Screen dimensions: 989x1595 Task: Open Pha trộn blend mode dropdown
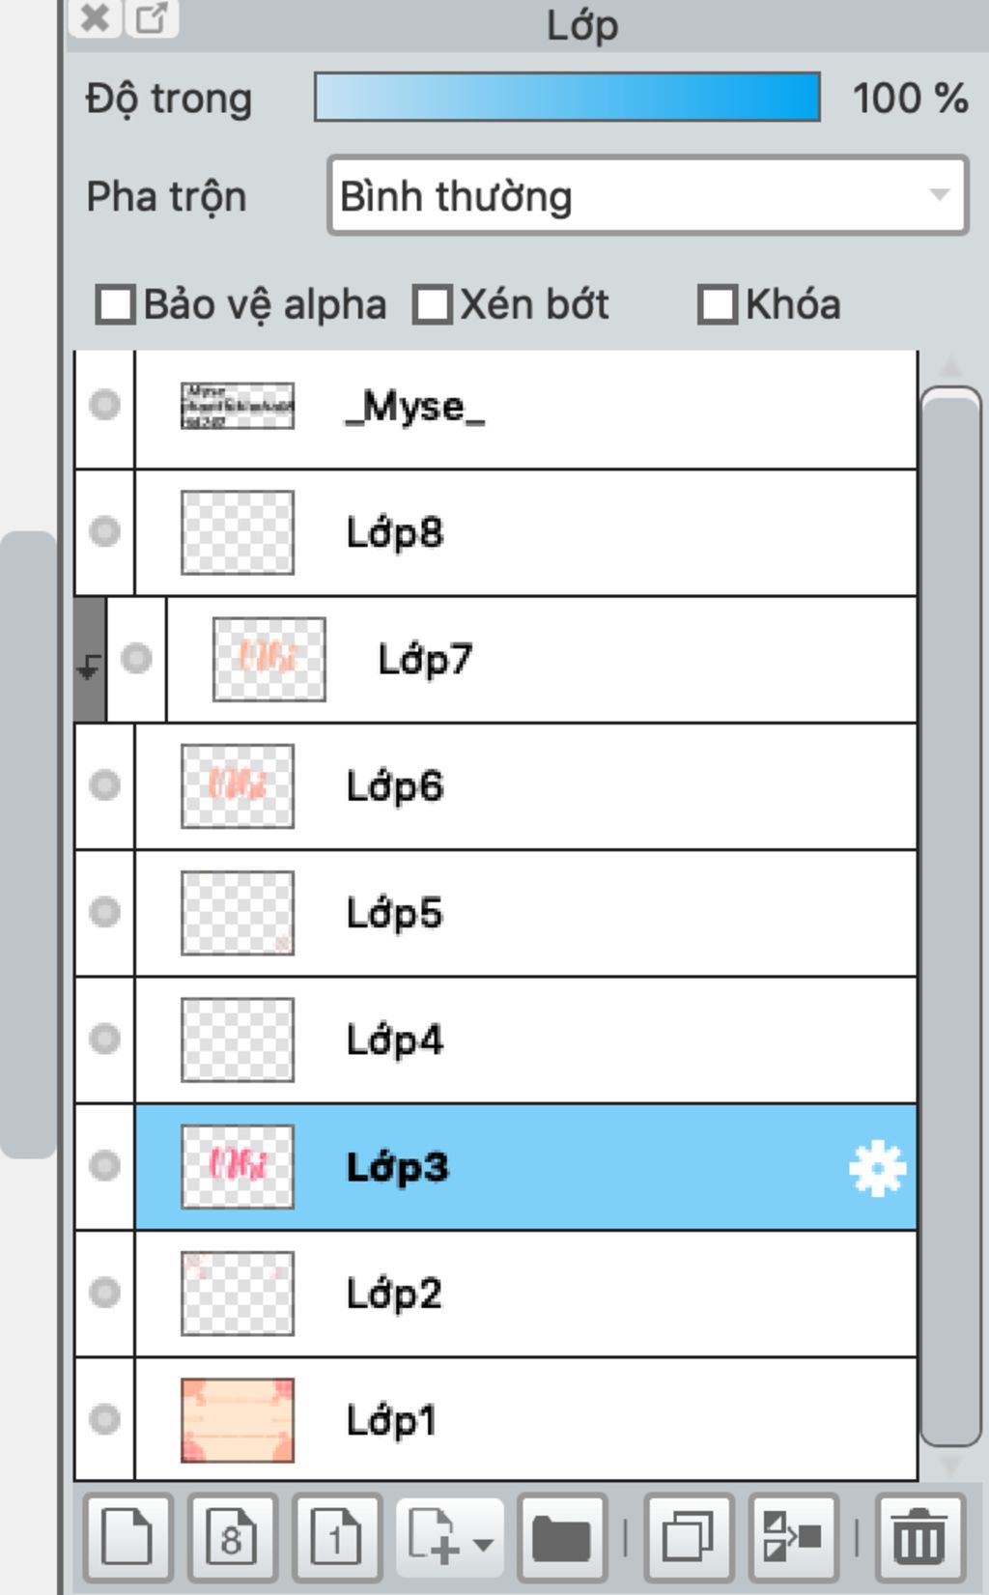(x=647, y=196)
